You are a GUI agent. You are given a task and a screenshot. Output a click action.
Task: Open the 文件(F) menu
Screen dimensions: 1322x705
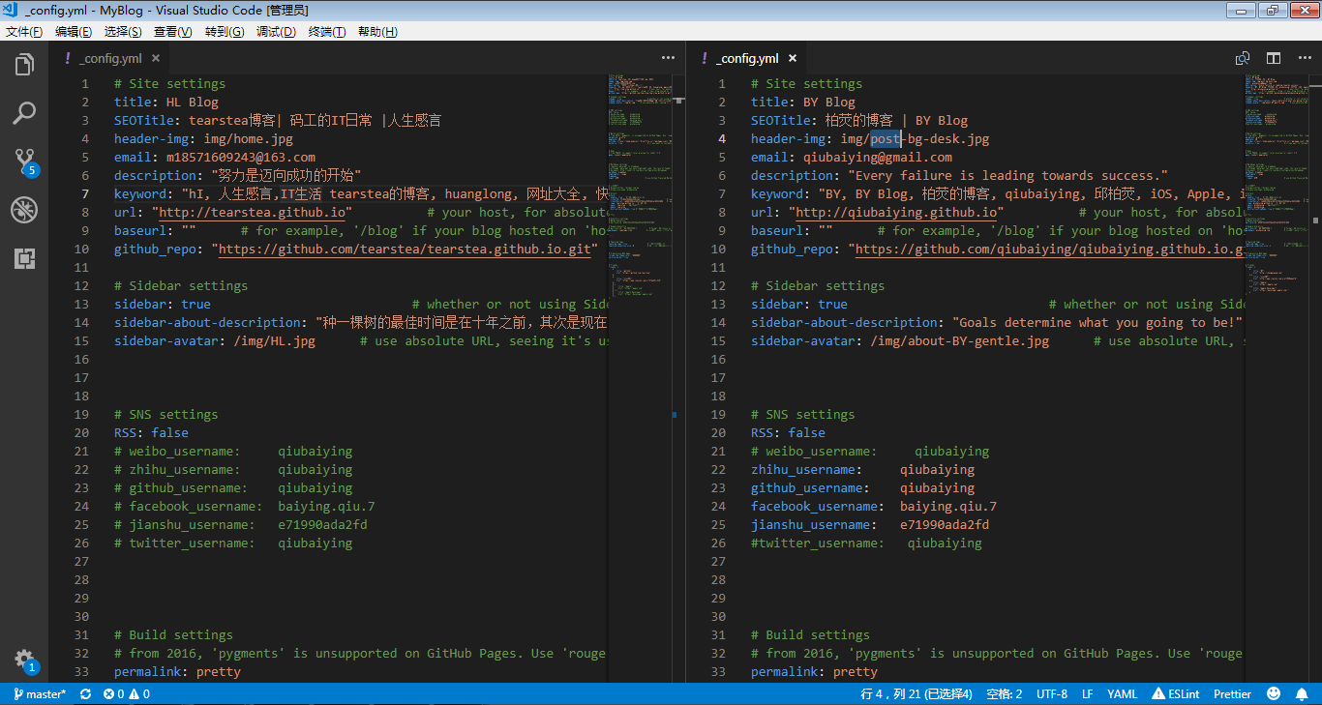tap(24, 32)
